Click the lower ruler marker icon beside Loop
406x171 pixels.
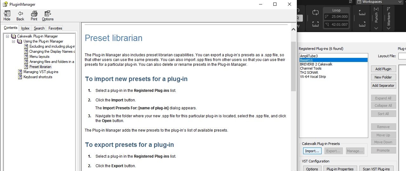pos(362,24)
